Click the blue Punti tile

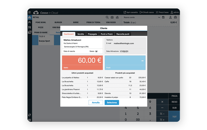[x=125, y=63]
